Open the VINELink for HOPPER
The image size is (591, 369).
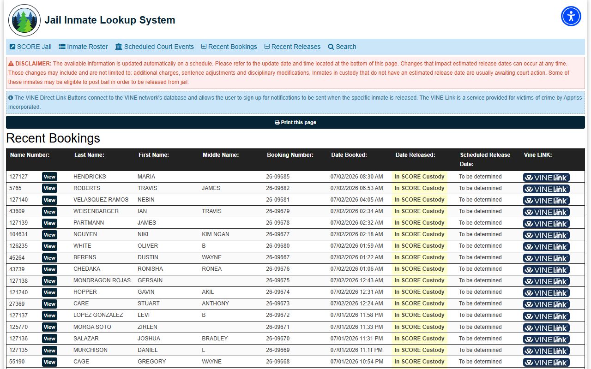pos(546,292)
